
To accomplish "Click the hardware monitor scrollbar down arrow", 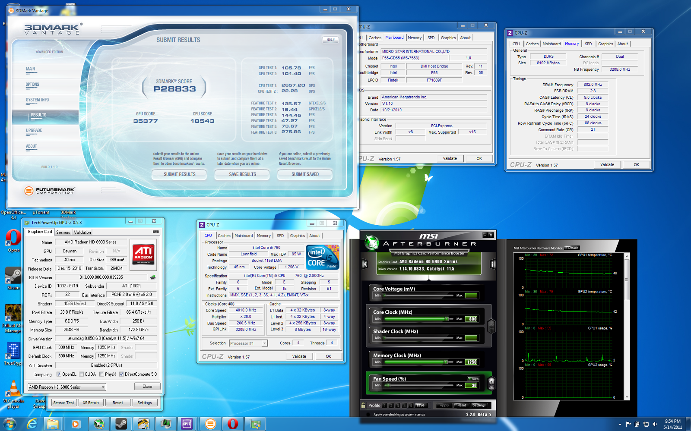I will (627, 397).
